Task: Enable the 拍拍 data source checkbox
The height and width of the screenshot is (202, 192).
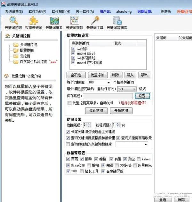Action: pyautogui.click(x=89, y=165)
